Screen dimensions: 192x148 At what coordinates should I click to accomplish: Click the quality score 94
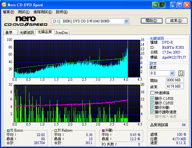click(184, 125)
